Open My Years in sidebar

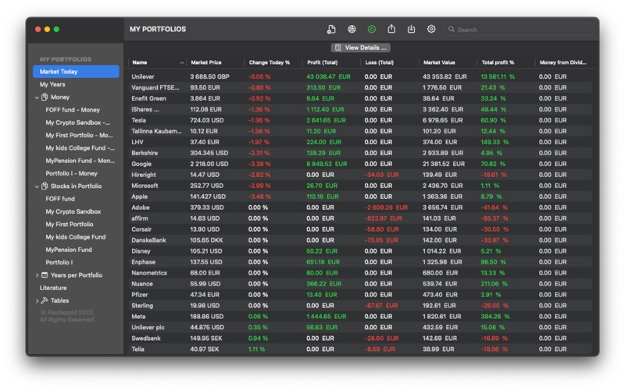click(x=52, y=84)
